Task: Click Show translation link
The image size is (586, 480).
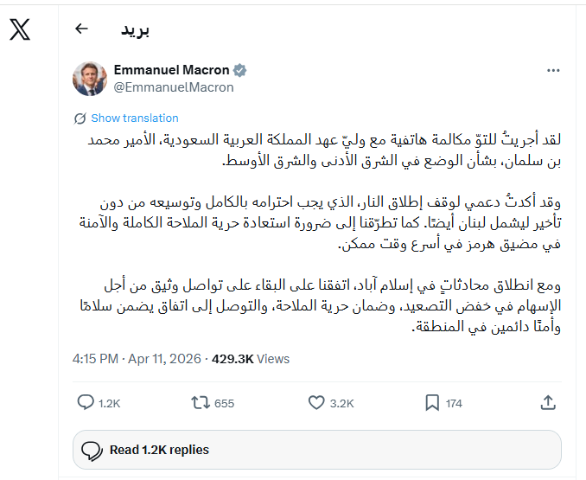Action: tap(135, 118)
